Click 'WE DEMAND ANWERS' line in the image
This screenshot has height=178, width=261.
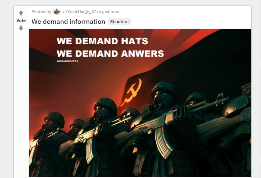click(110, 54)
